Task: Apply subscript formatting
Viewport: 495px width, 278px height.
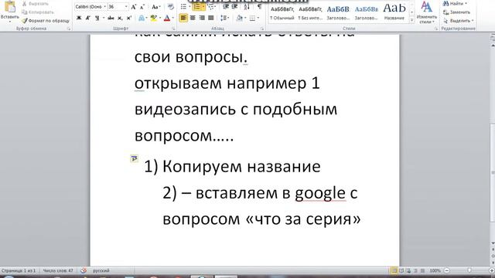Action: coord(120,19)
